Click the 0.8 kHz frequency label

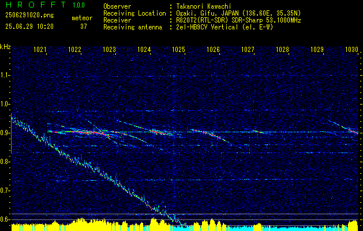pyautogui.click(x=5, y=162)
